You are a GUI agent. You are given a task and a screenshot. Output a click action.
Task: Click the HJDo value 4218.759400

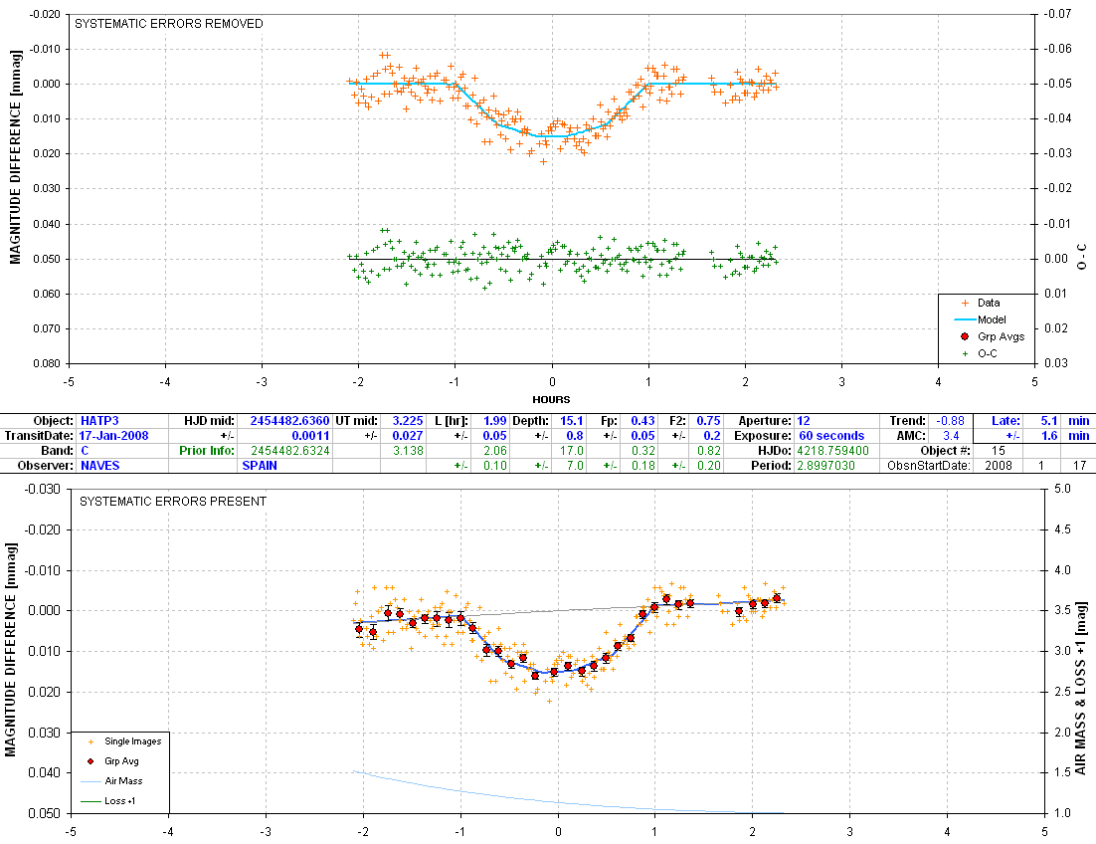click(x=833, y=451)
